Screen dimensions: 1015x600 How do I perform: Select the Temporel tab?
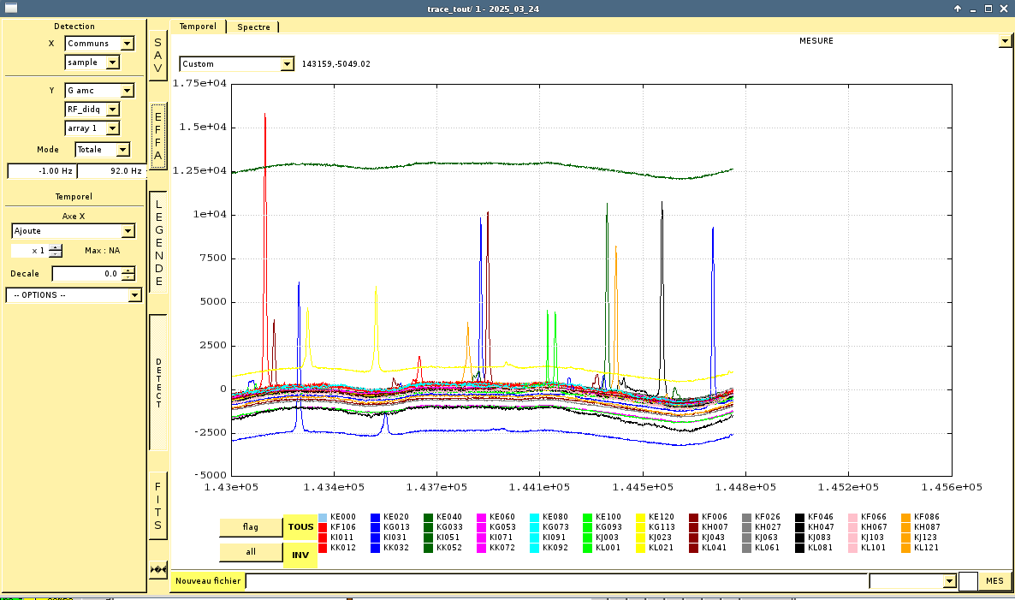pos(198,27)
